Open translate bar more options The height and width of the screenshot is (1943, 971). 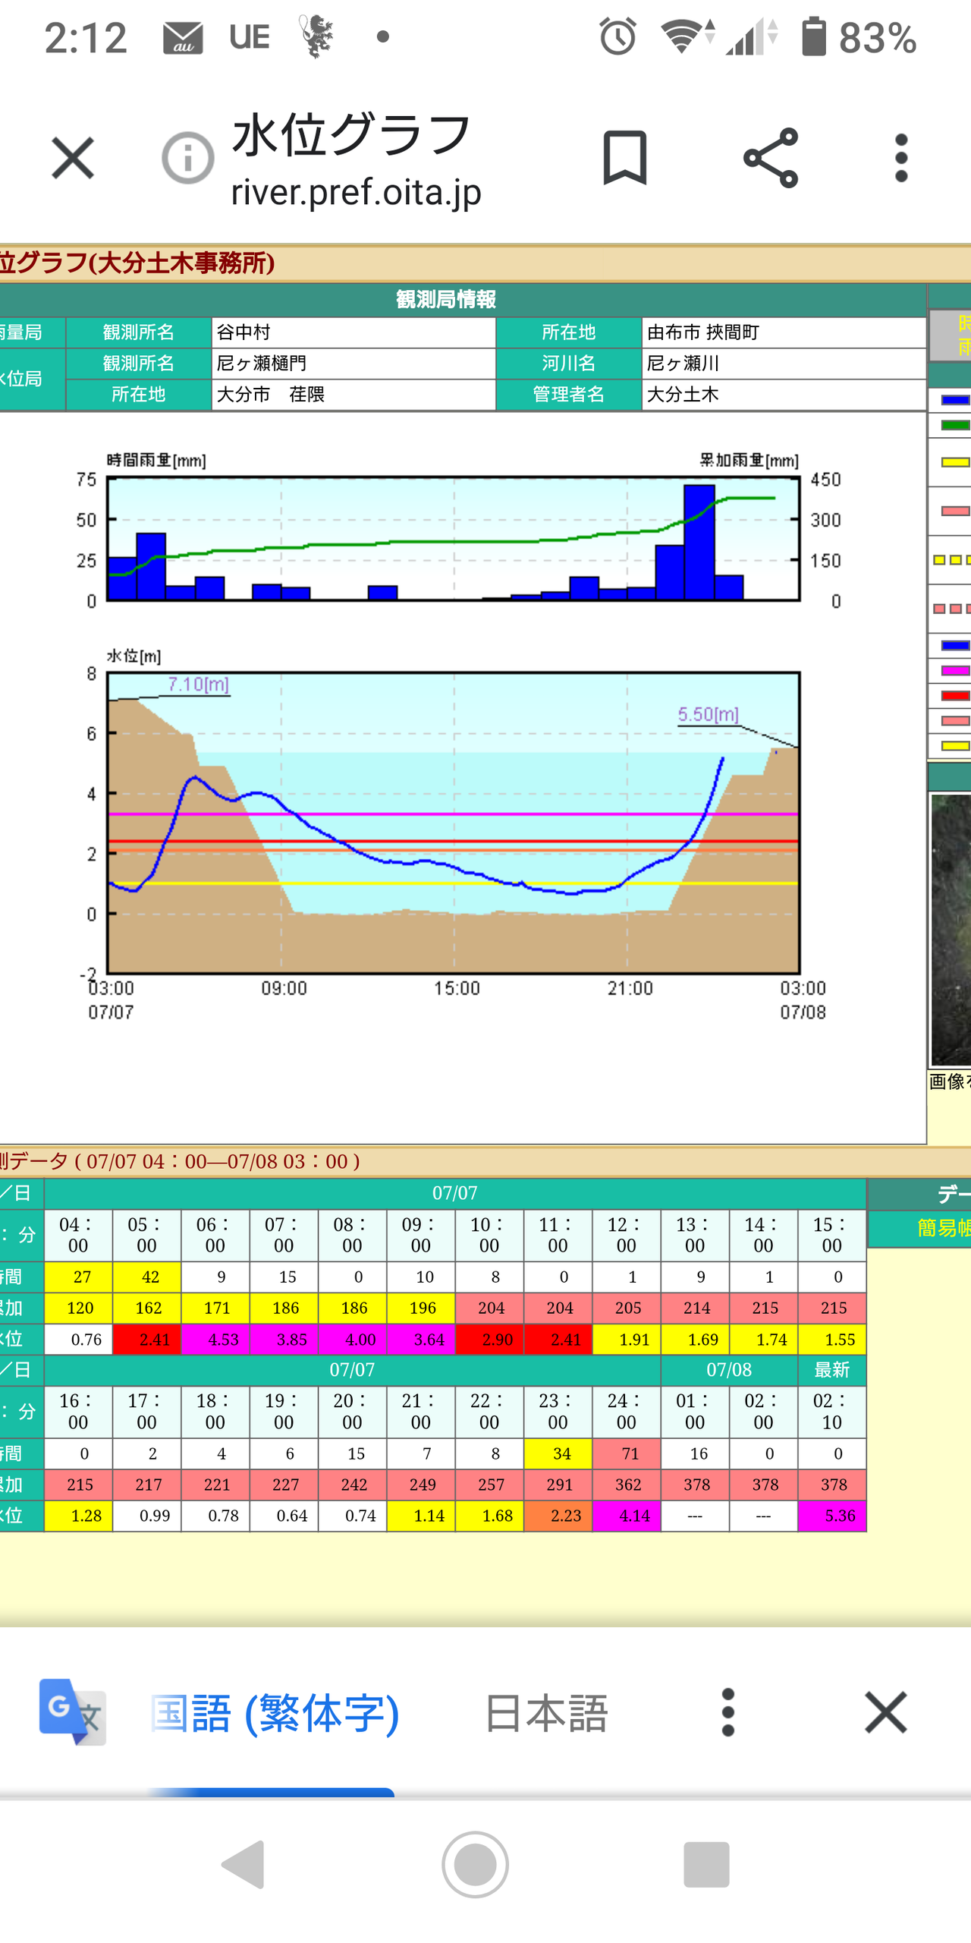point(728,1712)
